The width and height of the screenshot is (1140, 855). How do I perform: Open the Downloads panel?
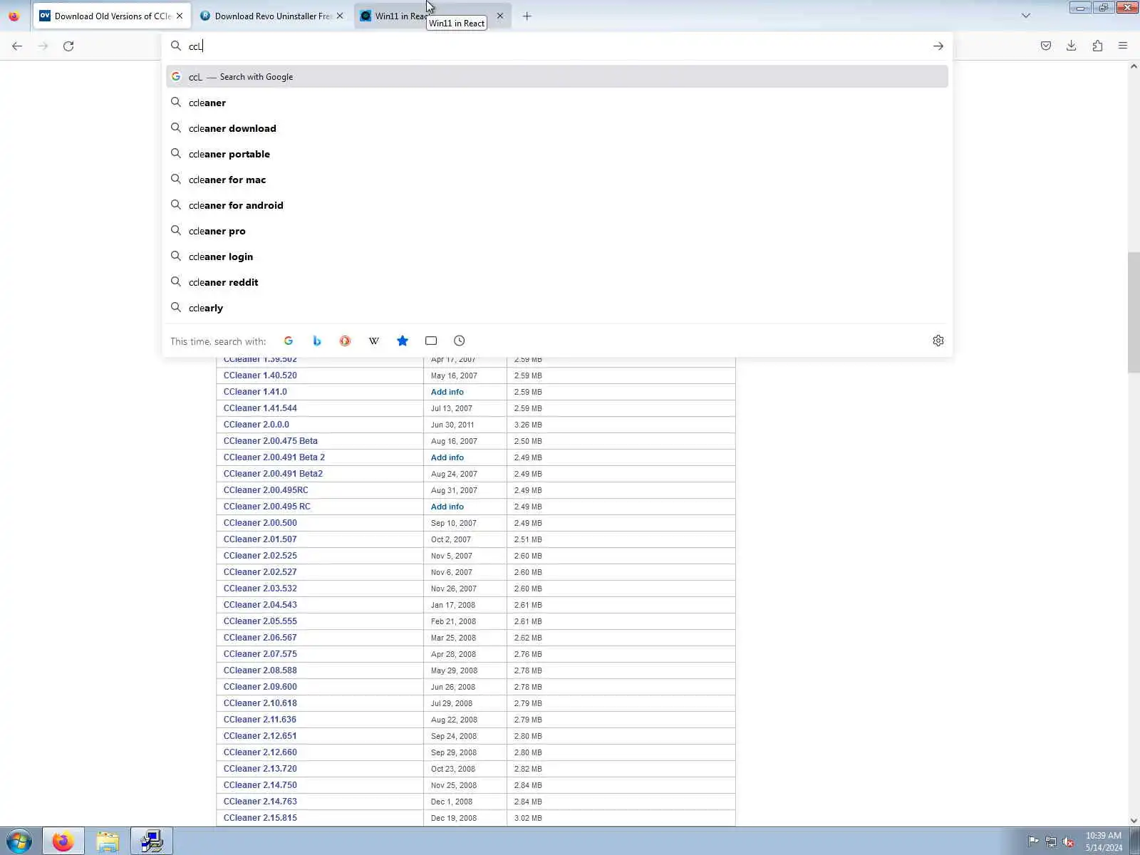(1071, 46)
